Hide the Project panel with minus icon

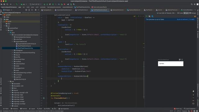(39, 10)
